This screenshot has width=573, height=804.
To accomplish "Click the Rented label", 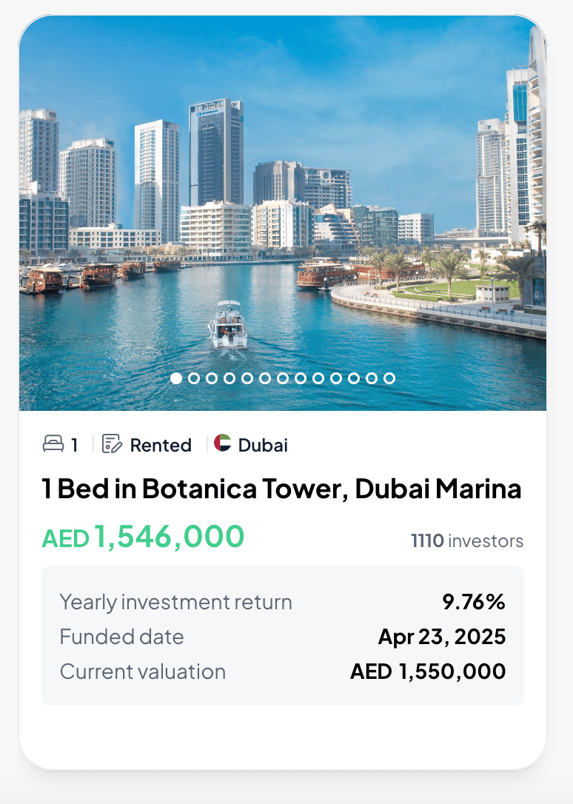I will 161,445.
